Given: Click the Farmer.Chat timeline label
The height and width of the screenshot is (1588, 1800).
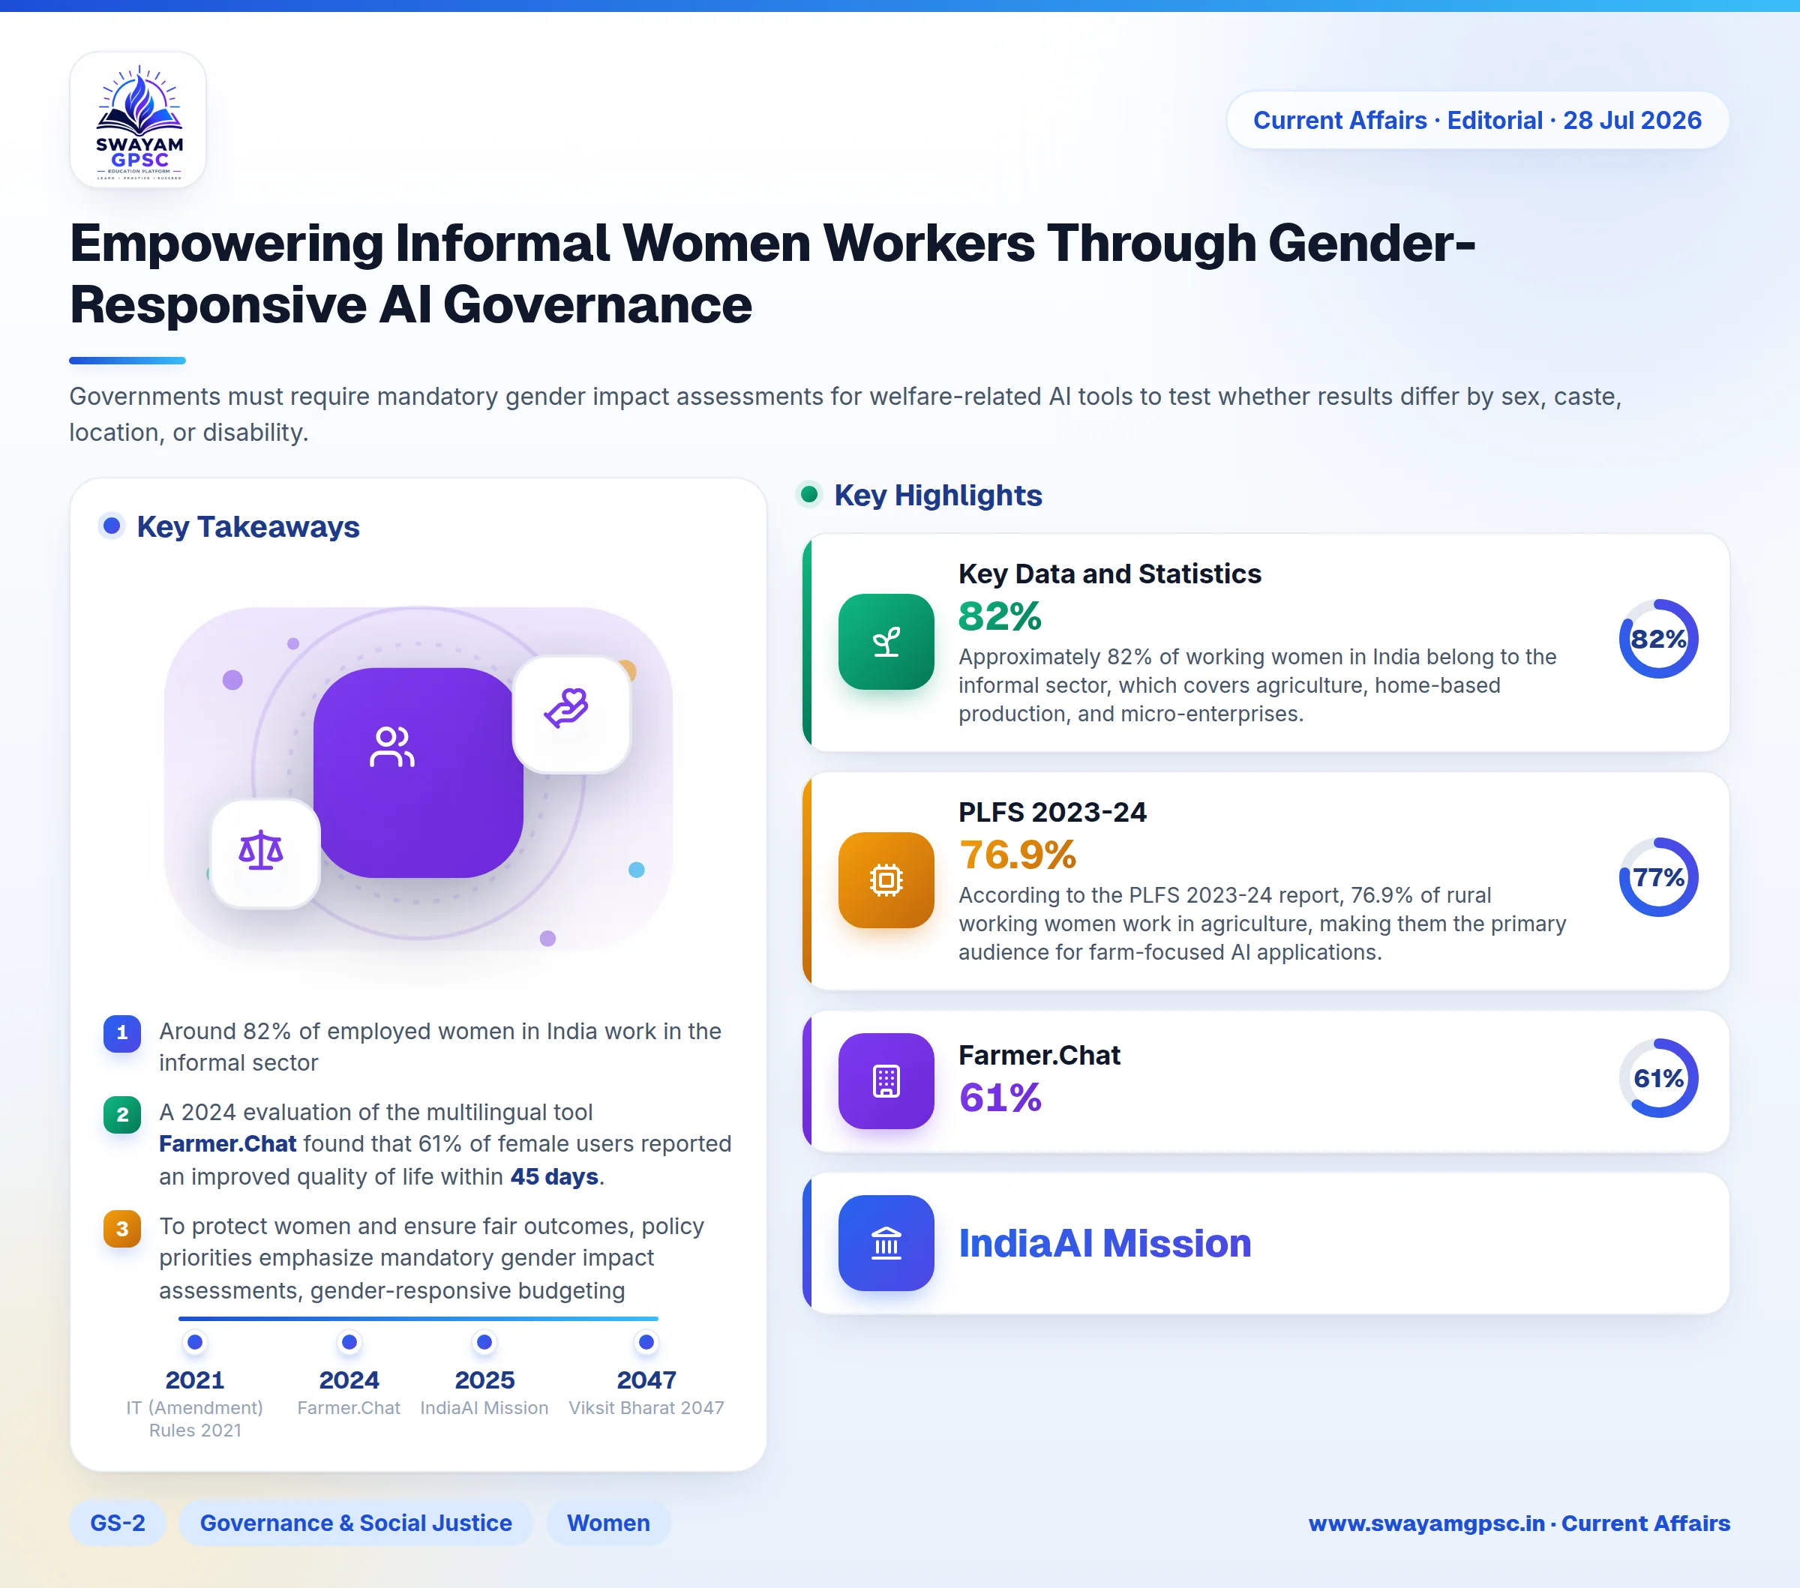Looking at the screenshot, I should [x=349, y=1407].
